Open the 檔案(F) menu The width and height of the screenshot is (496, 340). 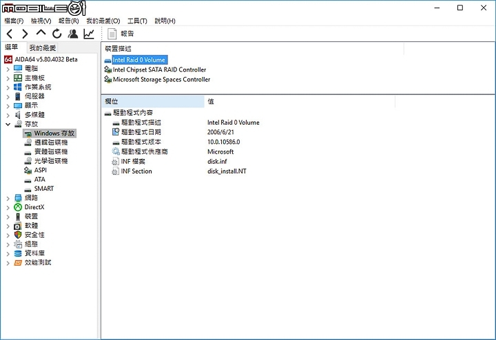14,21
